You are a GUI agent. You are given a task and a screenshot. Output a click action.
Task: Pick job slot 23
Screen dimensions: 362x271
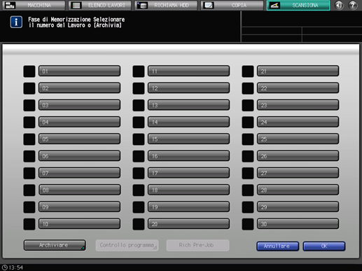point(298,105)
